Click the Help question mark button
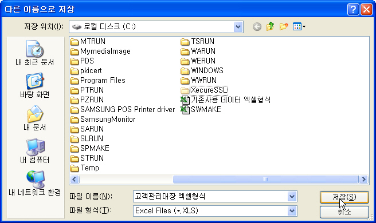The height and width of the screenshot is (223, 376). [353, 10]
